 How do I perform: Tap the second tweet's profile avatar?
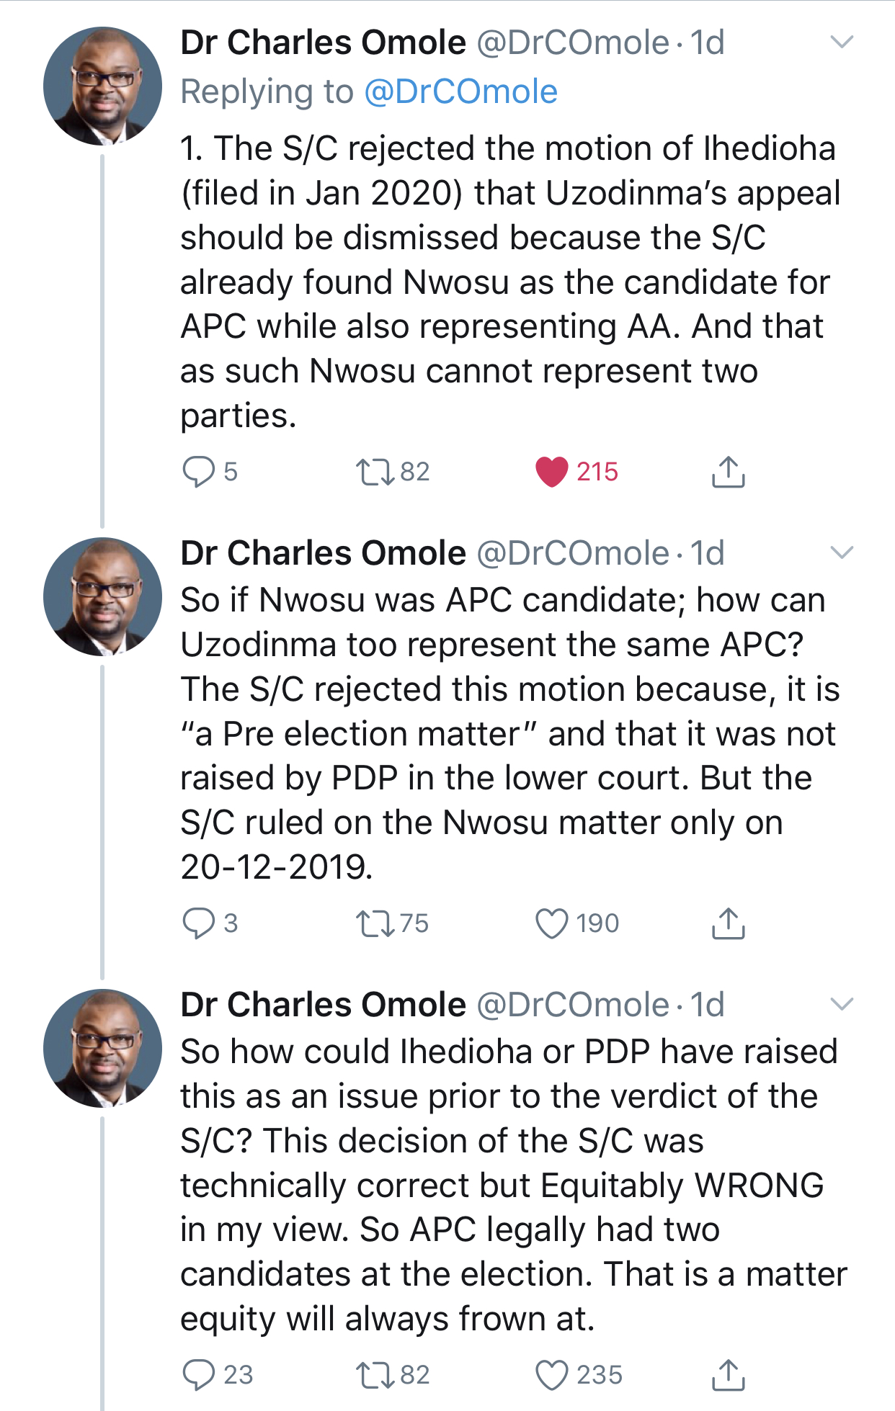pyautogui.click(x=102, y=596)
